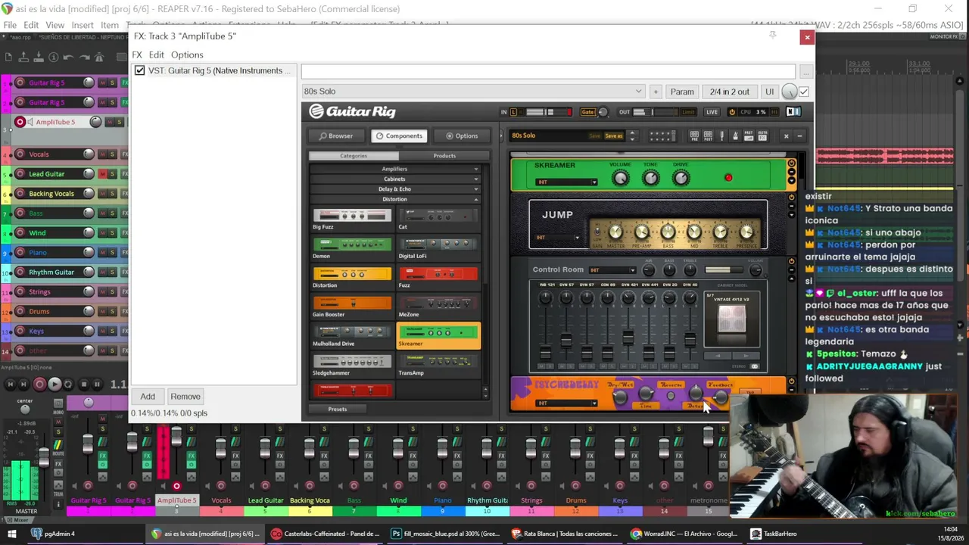The image size is (969, 545).
Task: Click the Native Instruments NI logo
Action: point(793,112)
